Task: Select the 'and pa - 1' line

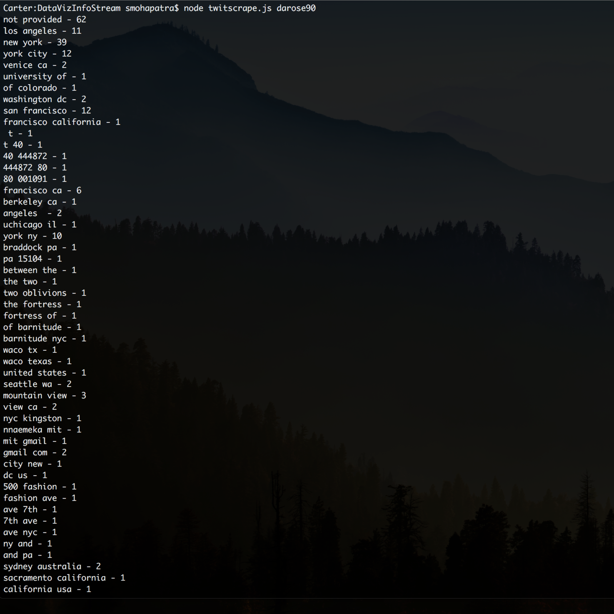Action: coord(27,555)
